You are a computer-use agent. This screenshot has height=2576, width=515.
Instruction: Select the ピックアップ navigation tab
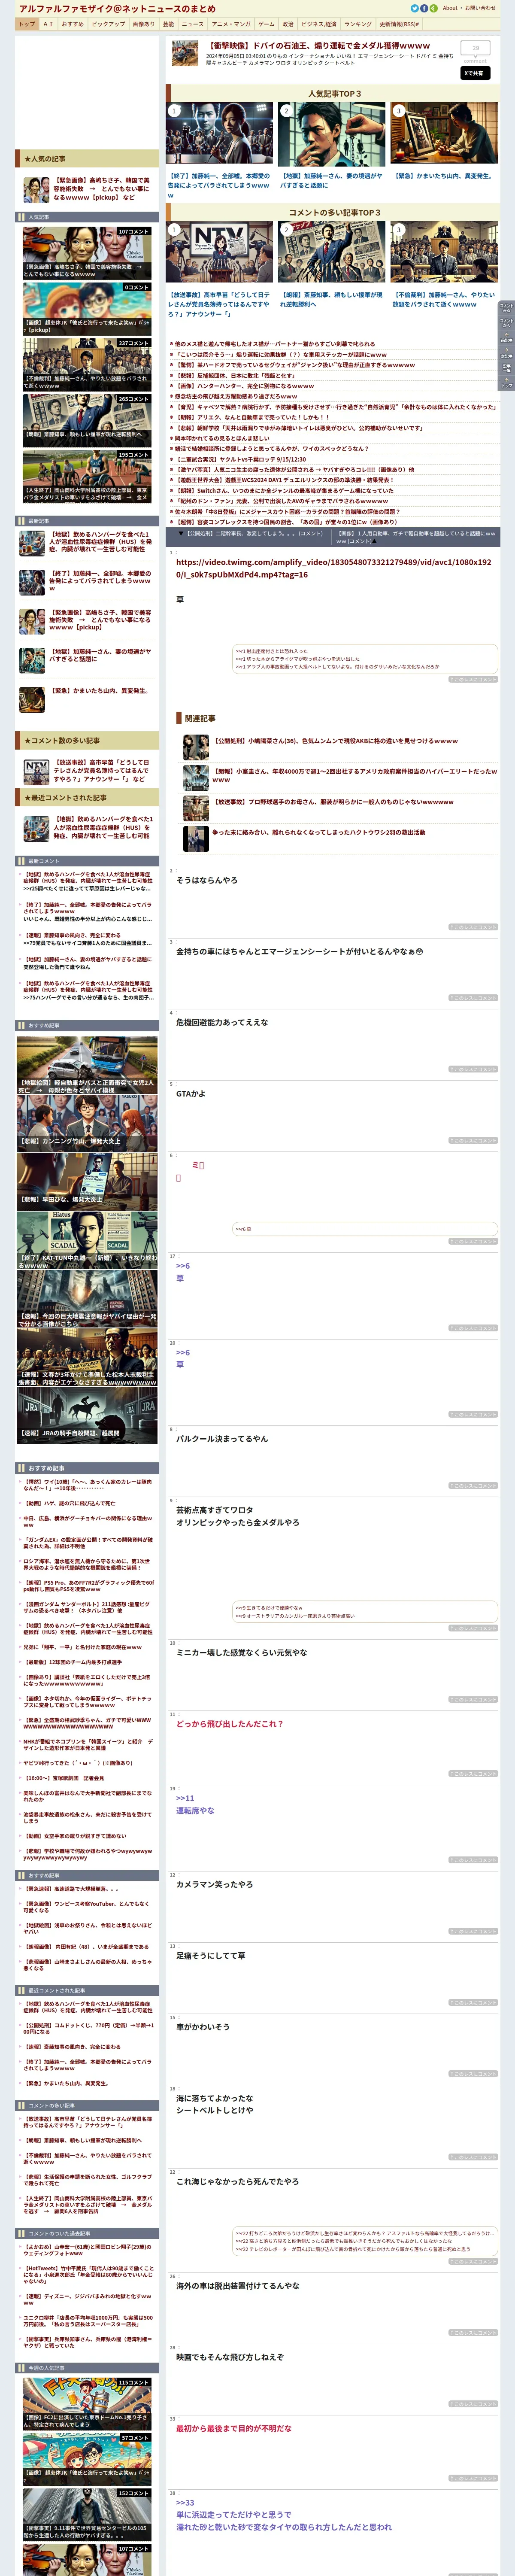(108, 24)
